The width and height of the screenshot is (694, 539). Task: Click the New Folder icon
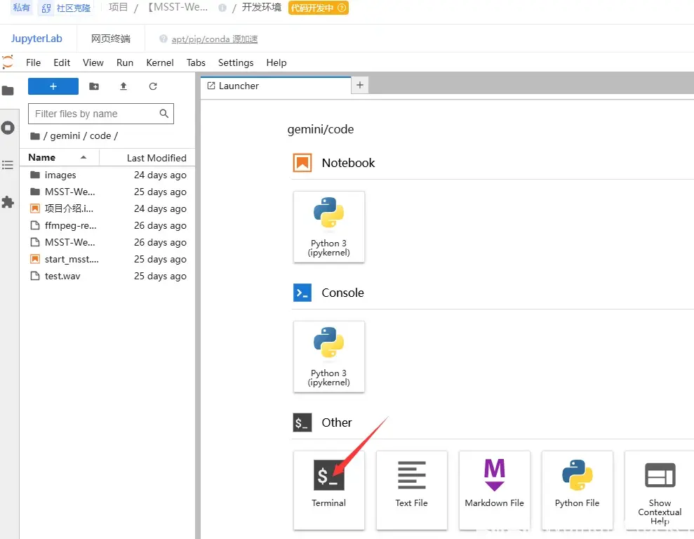94,86
